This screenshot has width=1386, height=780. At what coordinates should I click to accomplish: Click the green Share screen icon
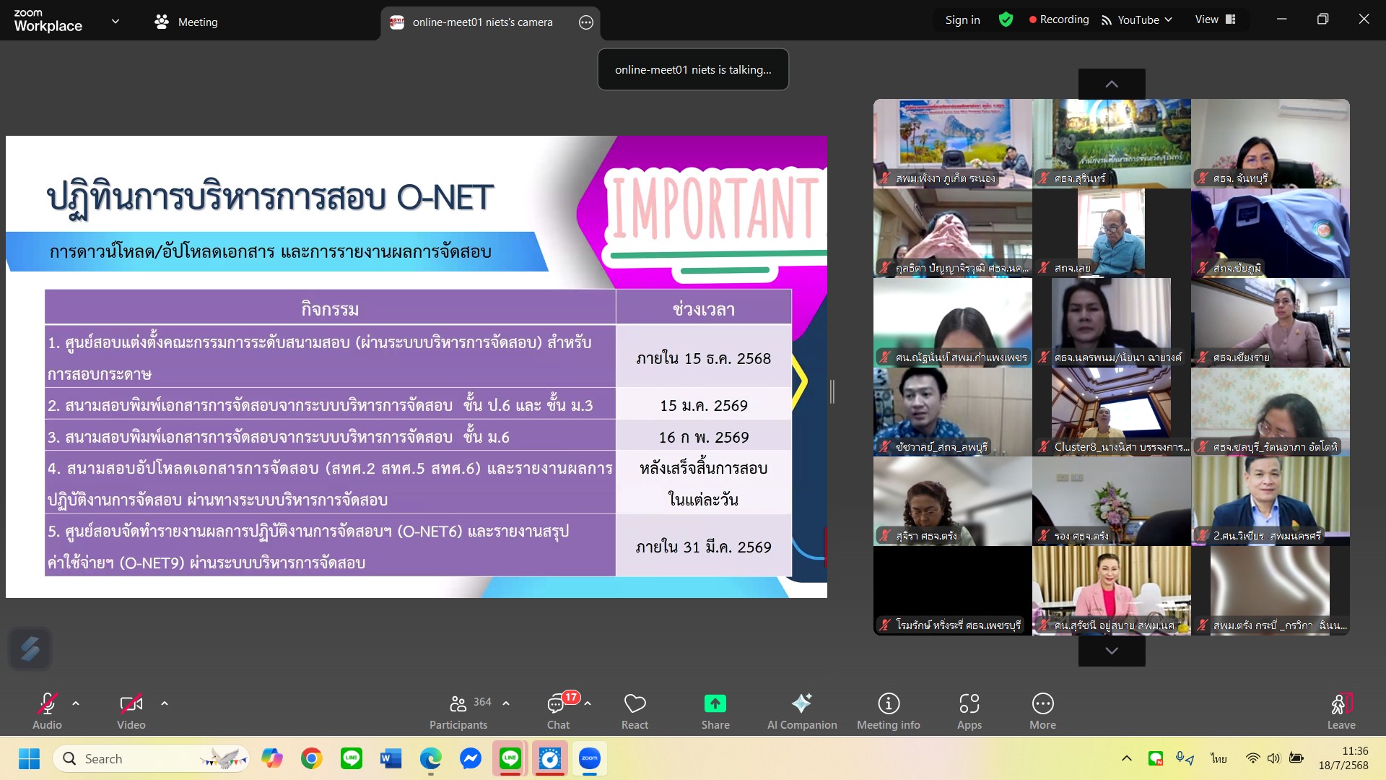715,704
